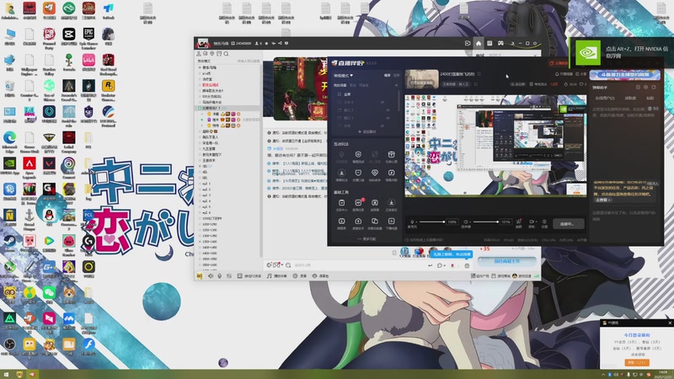Image resolution: width=674 pixels, height=379 pixels.
Task: Click the YY microphone icon in the bottom toolbar
Action: click(x=220, y=276)
